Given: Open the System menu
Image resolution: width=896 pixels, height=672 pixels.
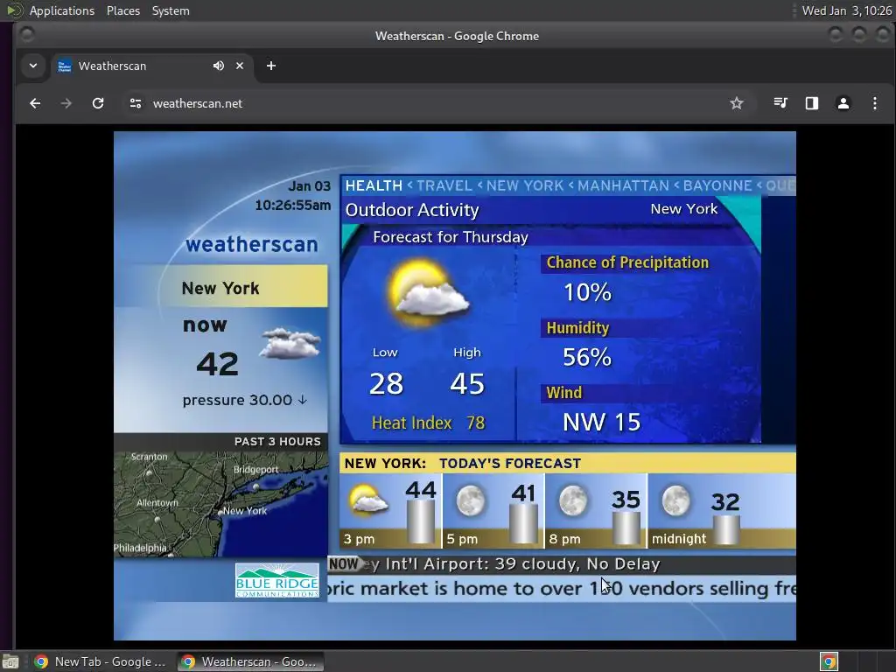Looking at the screenshot, I should coord(171,10).
